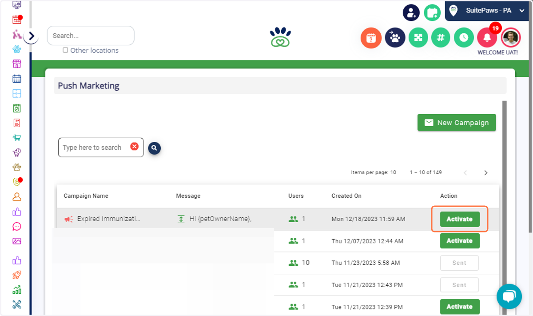
Task: Click Sent button for 11/23/2023 5:58 AM row
Action: [459, 263]
